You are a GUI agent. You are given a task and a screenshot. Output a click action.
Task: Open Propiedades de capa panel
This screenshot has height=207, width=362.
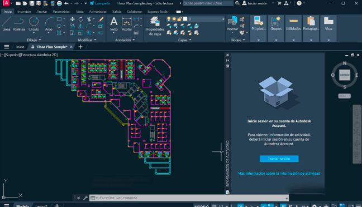[155, 26]
